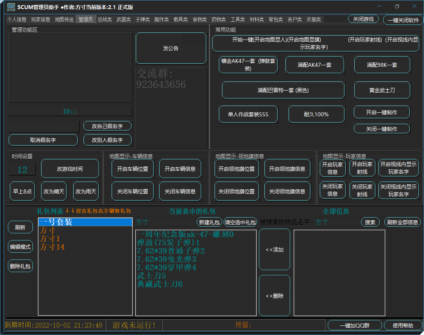Enable 开启一键制作
The image size is (424, 335).
[x=382, y=112]
